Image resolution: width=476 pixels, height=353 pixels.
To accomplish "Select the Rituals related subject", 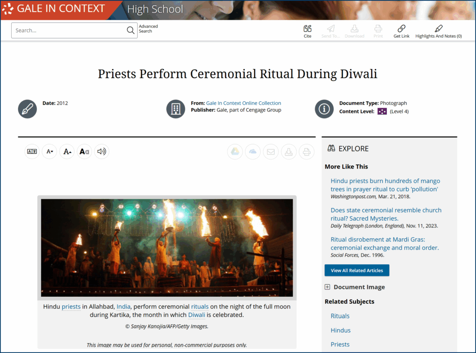I will click(x=340, y=316).
